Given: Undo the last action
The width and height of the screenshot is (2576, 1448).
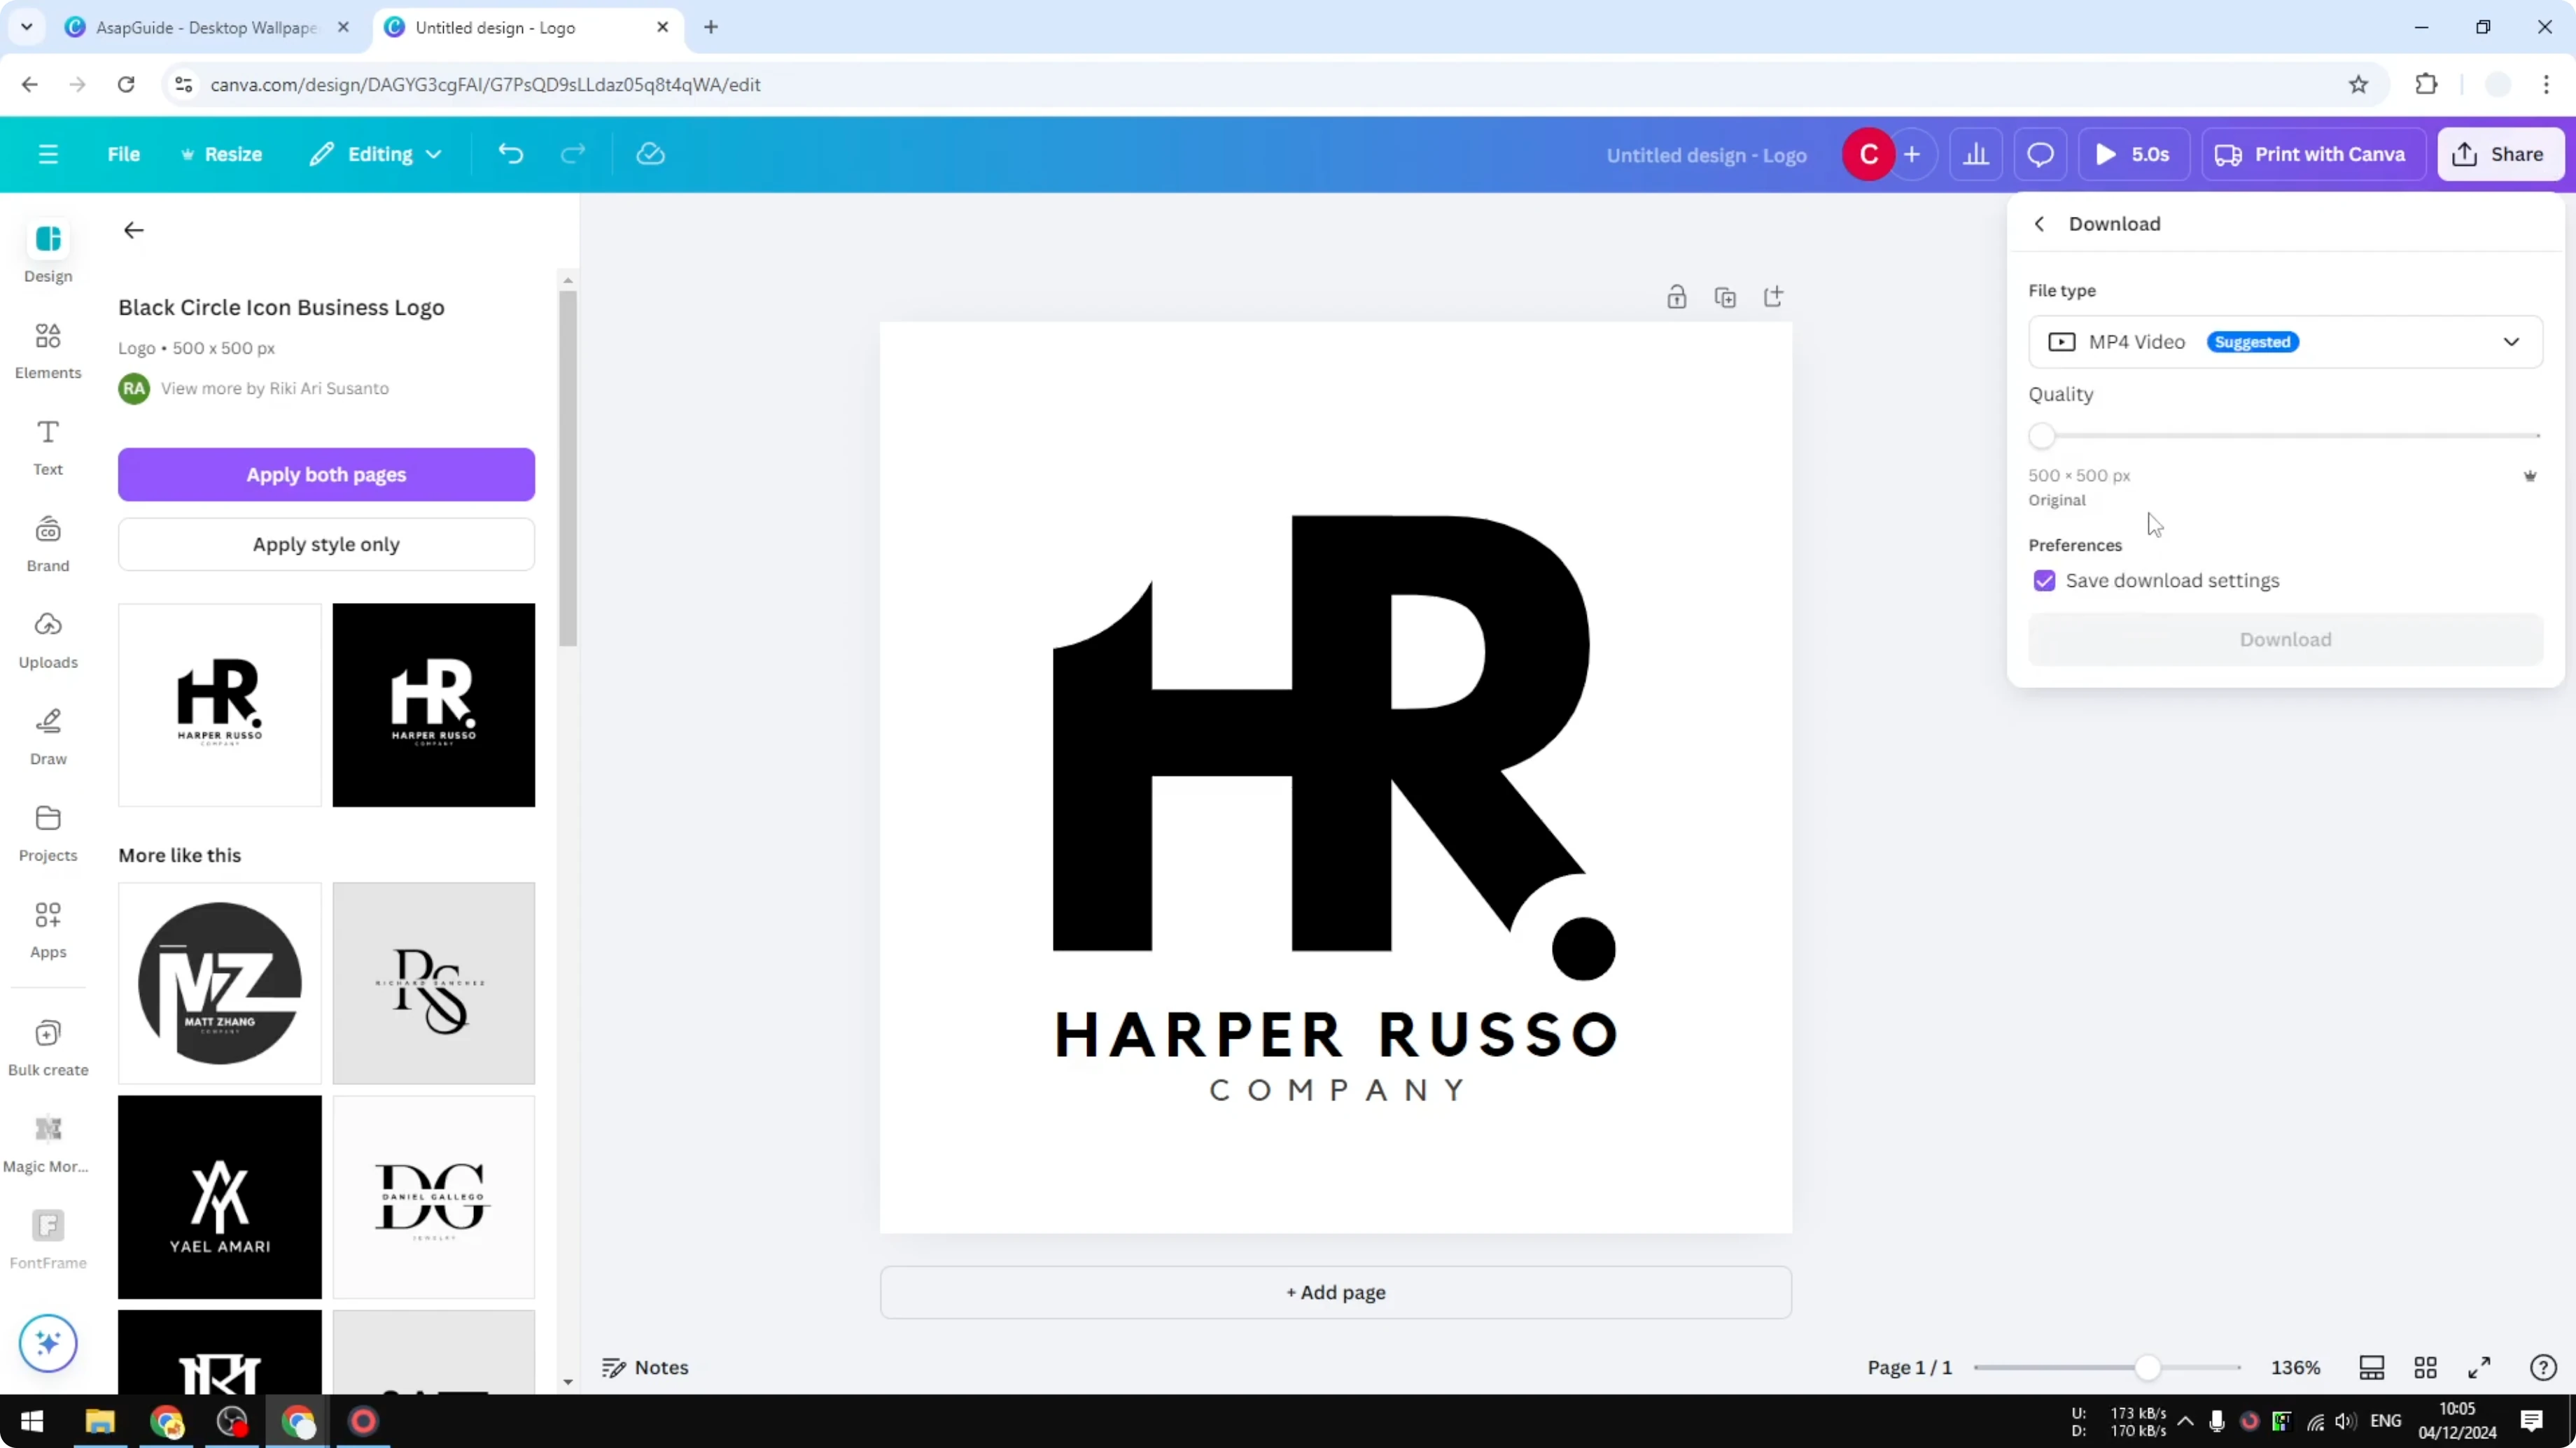Looking at the screenshot, I should coord(510,153).
